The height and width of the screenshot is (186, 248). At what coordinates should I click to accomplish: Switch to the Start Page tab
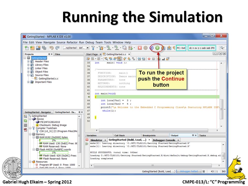tap(92, 54)
